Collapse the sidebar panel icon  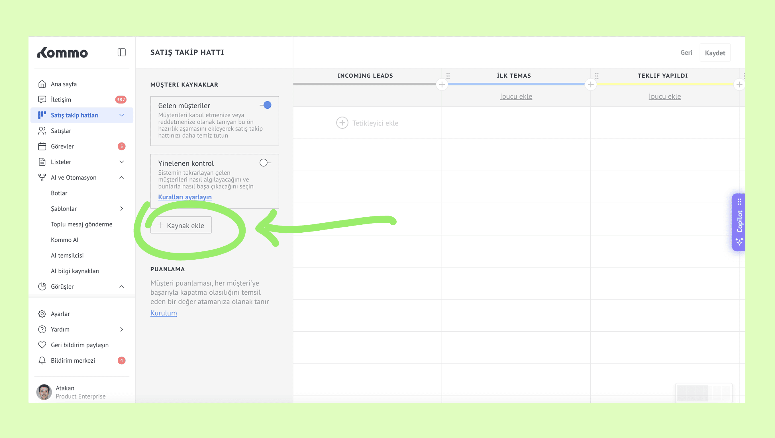click(121, 52)
